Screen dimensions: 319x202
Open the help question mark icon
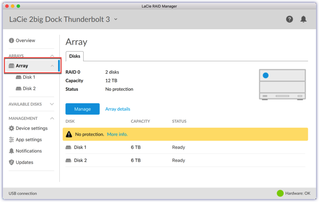(x=289, y=19)
